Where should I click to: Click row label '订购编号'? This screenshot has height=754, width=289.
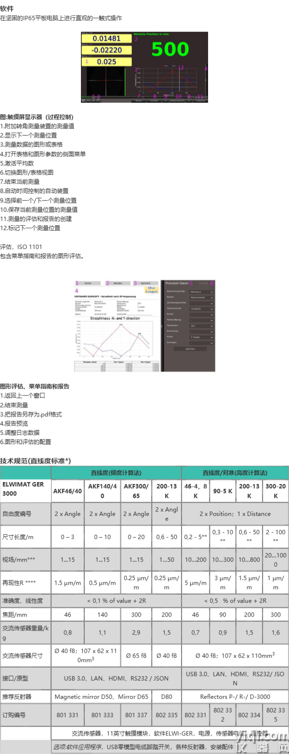pos(26,715)
